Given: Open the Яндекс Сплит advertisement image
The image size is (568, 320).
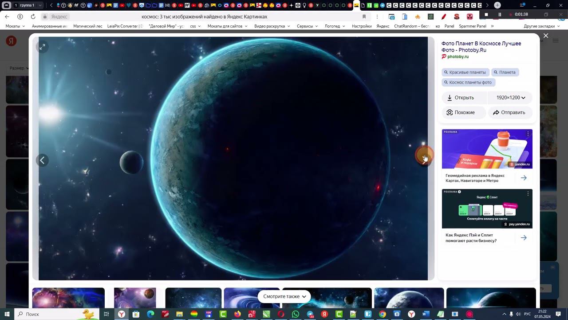Looking at the screenshot, I should coord(487,209).
